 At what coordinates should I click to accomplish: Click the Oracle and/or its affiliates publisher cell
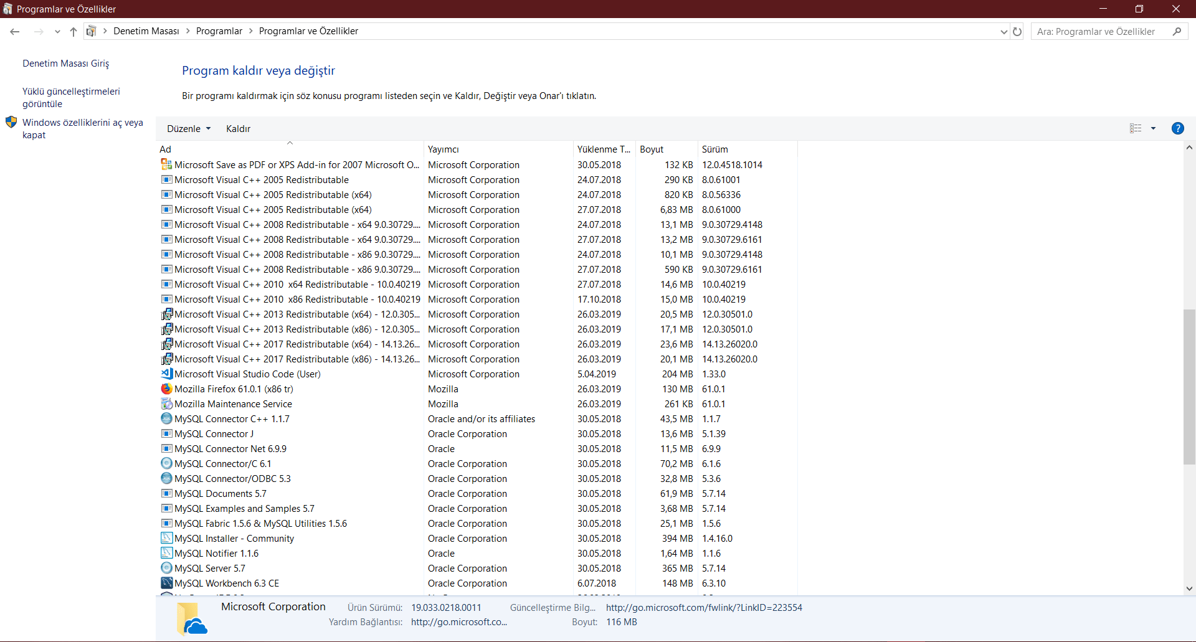tap(482, 419)
